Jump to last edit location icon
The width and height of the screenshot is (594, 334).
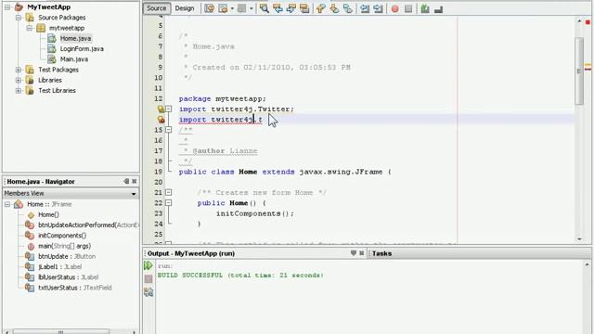pos(210,8)
